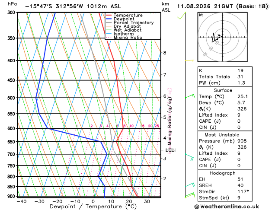Click the LCL marker label
272x210 pixels.
pos(170,150)
